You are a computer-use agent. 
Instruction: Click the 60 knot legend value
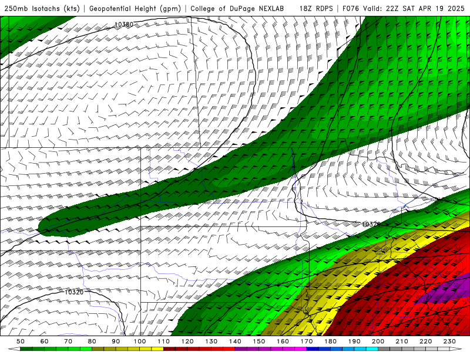[44, 341]
